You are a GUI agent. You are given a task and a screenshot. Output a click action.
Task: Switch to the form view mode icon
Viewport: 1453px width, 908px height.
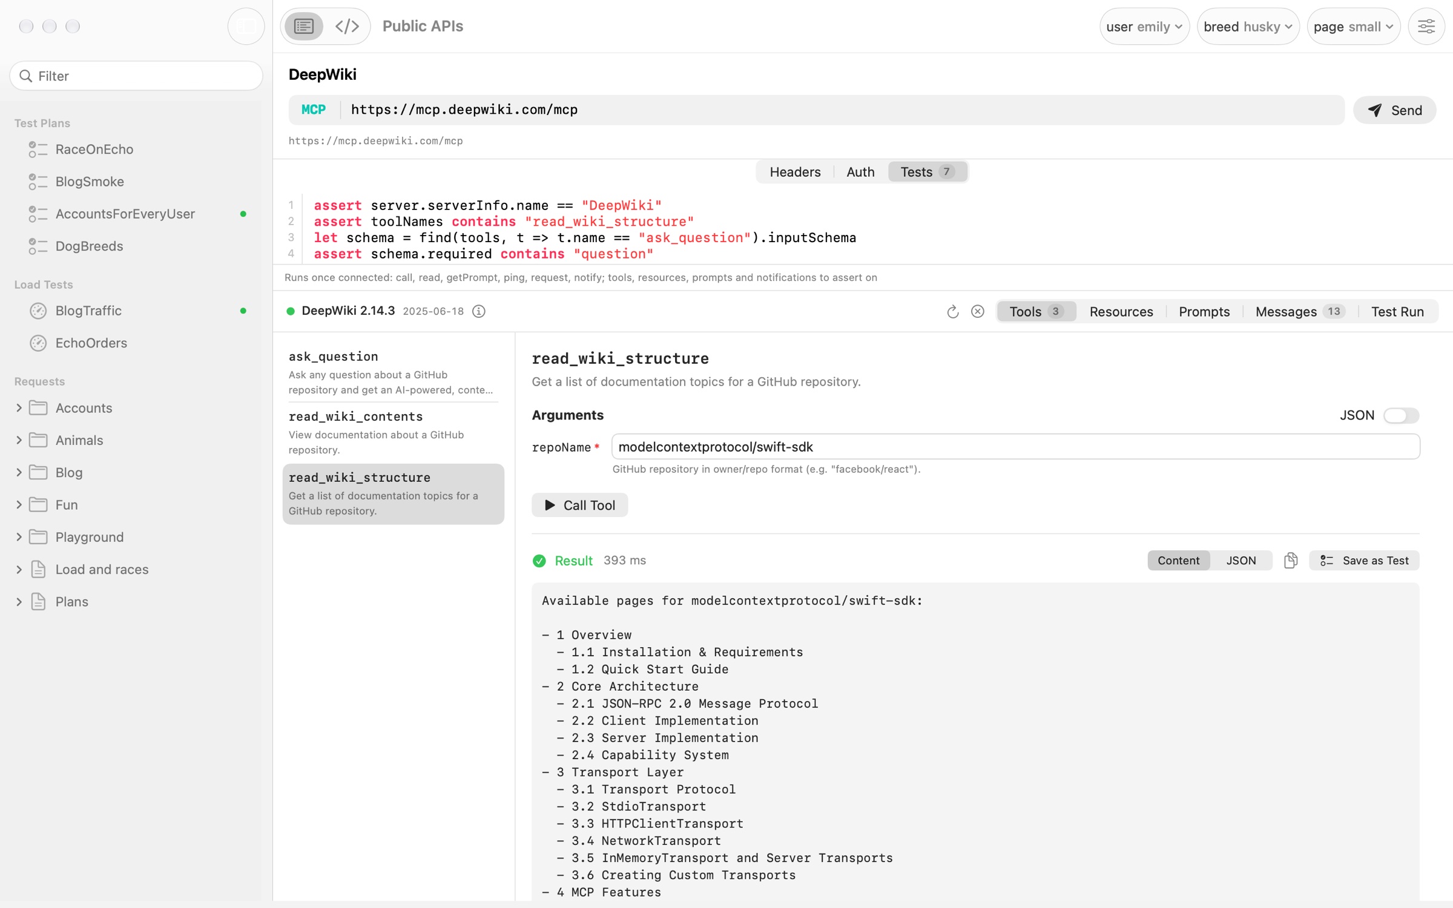point(304,26)
